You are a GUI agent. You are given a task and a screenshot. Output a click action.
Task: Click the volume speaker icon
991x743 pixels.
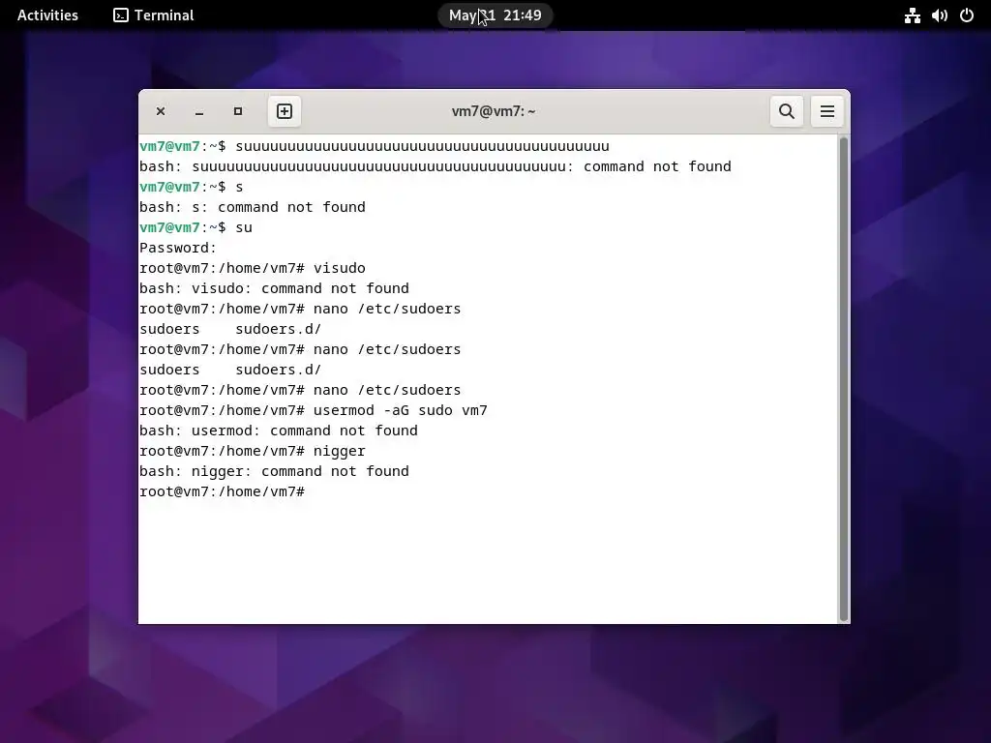[939, 15]
